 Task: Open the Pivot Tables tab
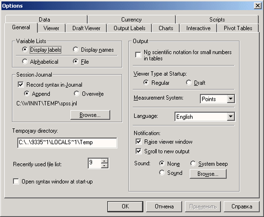pyautogui.click(x=238, y=28)
